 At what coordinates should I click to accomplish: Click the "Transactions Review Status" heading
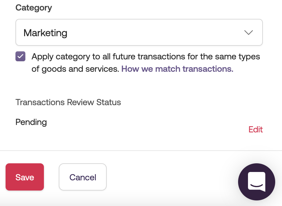(68, 102)
